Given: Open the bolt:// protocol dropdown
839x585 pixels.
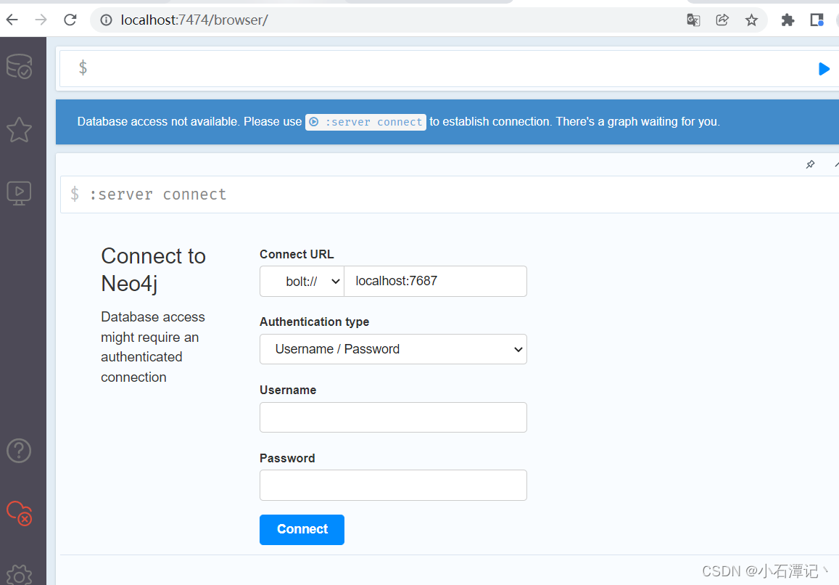Looking at the screenshot, I should 302,282.
